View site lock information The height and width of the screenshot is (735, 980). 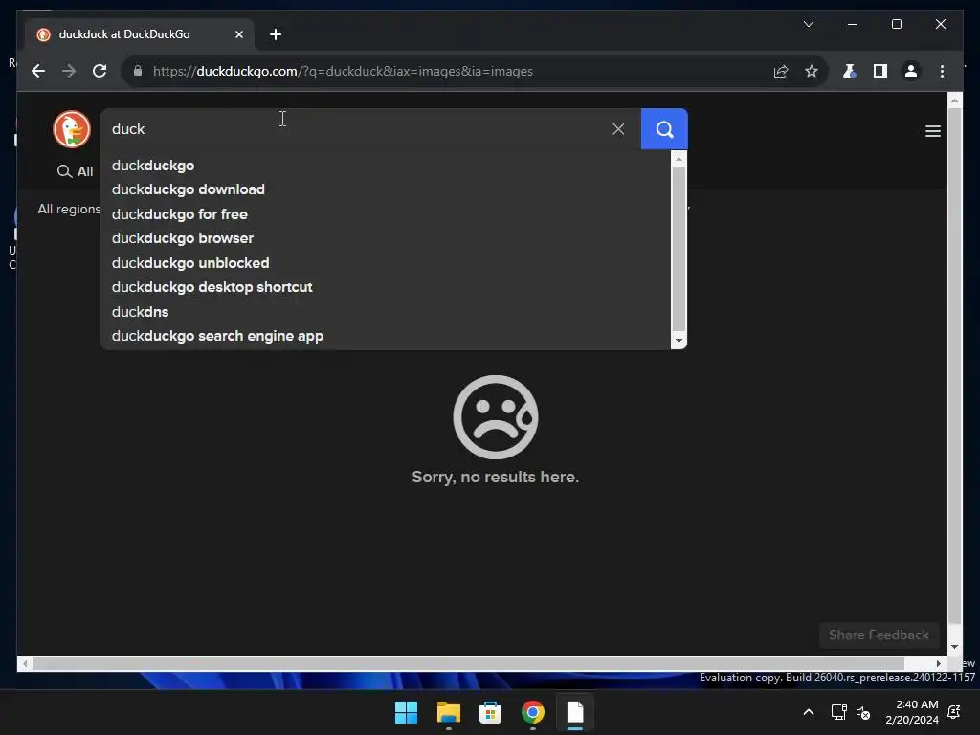tap(138, 71)
